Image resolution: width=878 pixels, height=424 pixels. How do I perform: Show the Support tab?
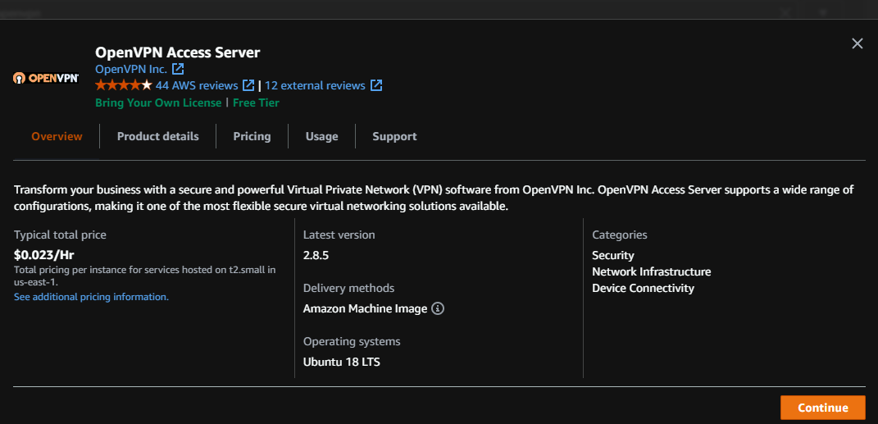point(394,136)
